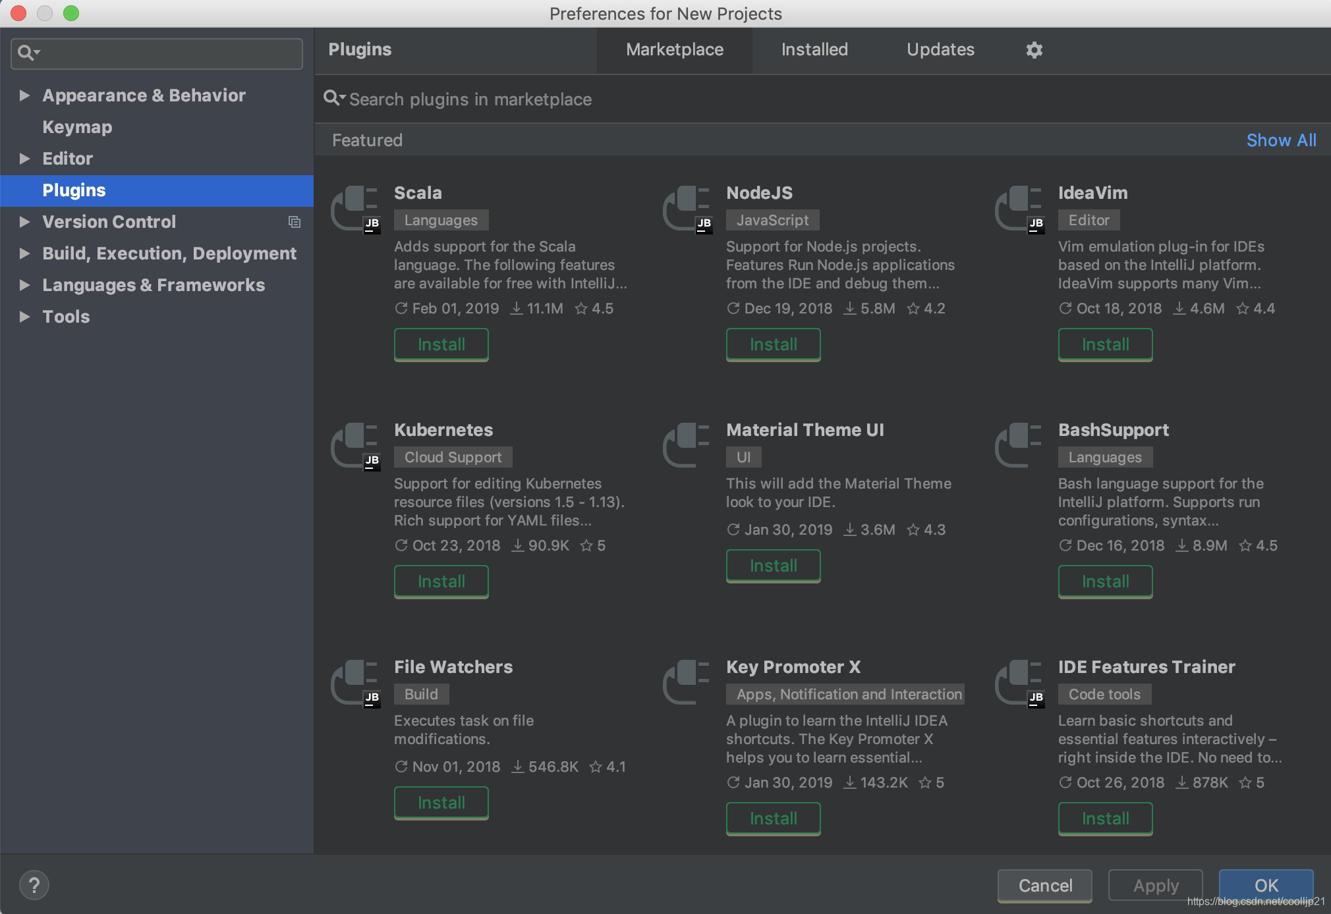Click the Key Promoter X plugin icon
The height and width of the screenshot is (914, 1331).
687,682
